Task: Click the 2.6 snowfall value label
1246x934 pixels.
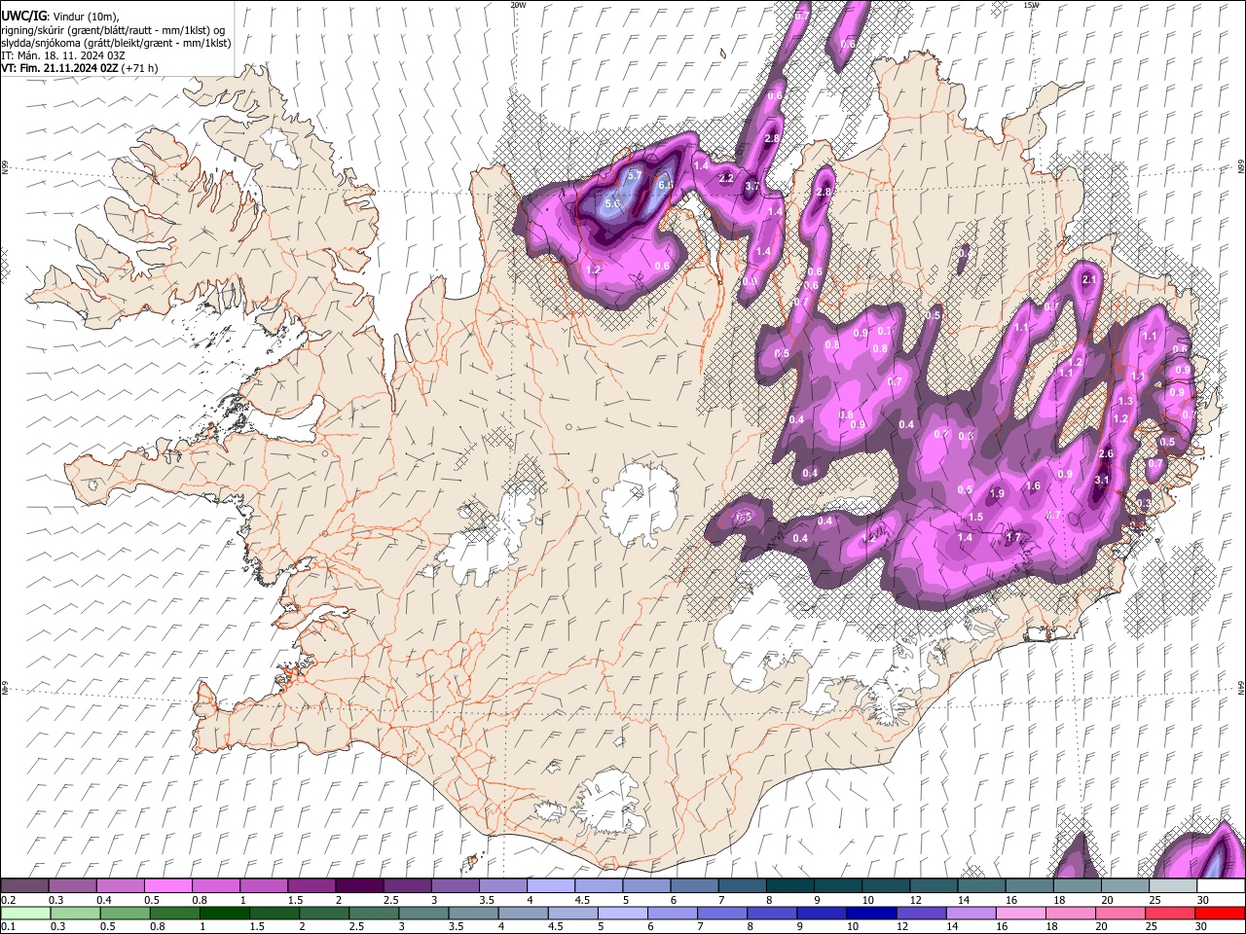Action: click(1106, 454)
